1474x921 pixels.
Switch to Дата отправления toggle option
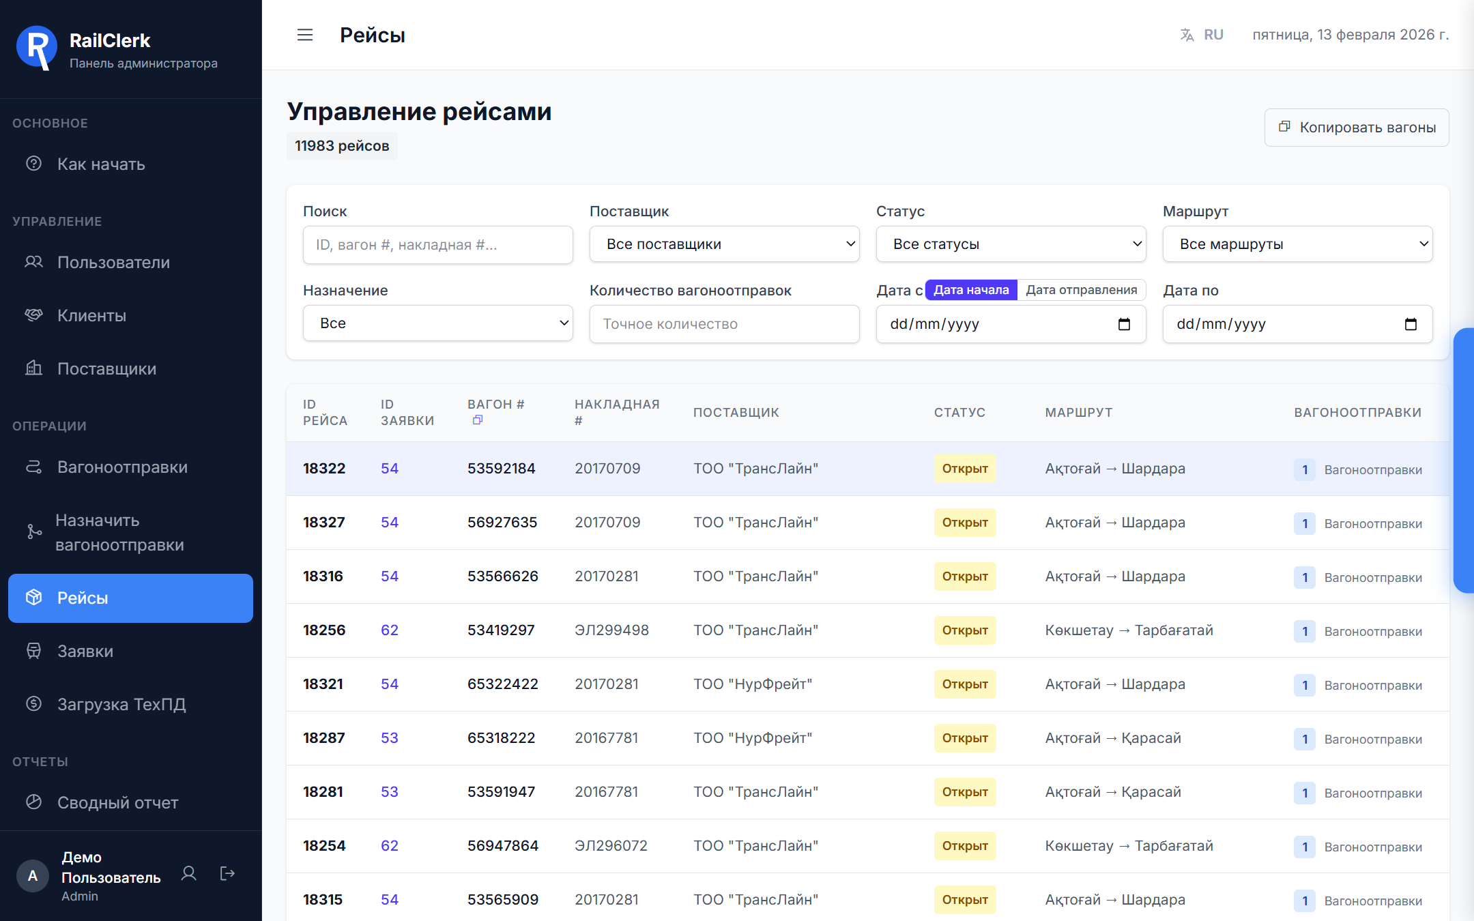(1081, 290)
